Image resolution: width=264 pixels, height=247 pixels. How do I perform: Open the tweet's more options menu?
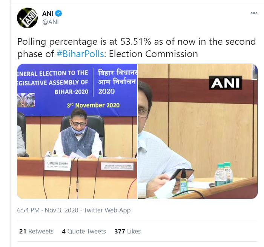pyautogui.click(x=254, y=13)
